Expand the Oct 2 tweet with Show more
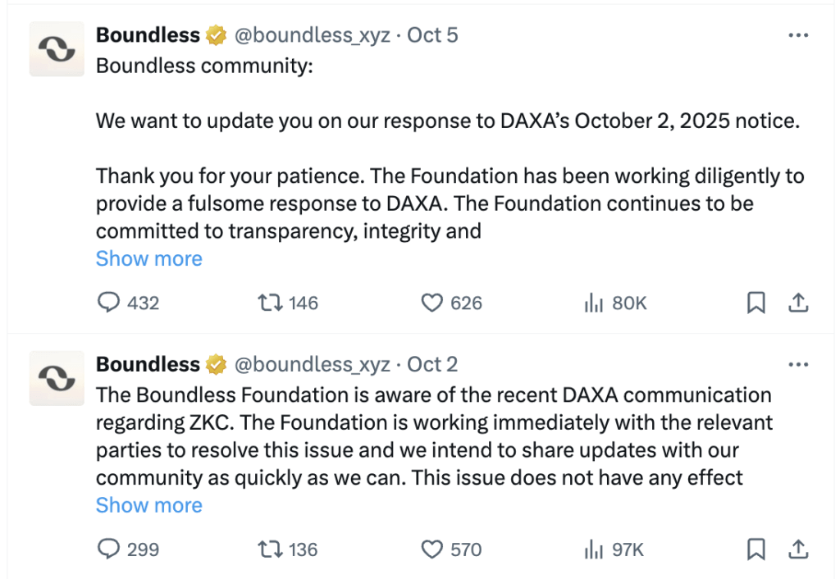Viewport: 840px width, 579px height. point(148,505)
